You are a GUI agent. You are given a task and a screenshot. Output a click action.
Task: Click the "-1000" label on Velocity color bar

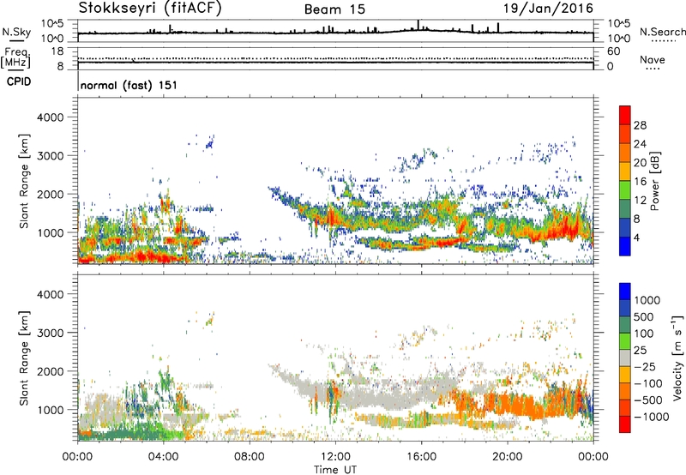pos(651,417)
